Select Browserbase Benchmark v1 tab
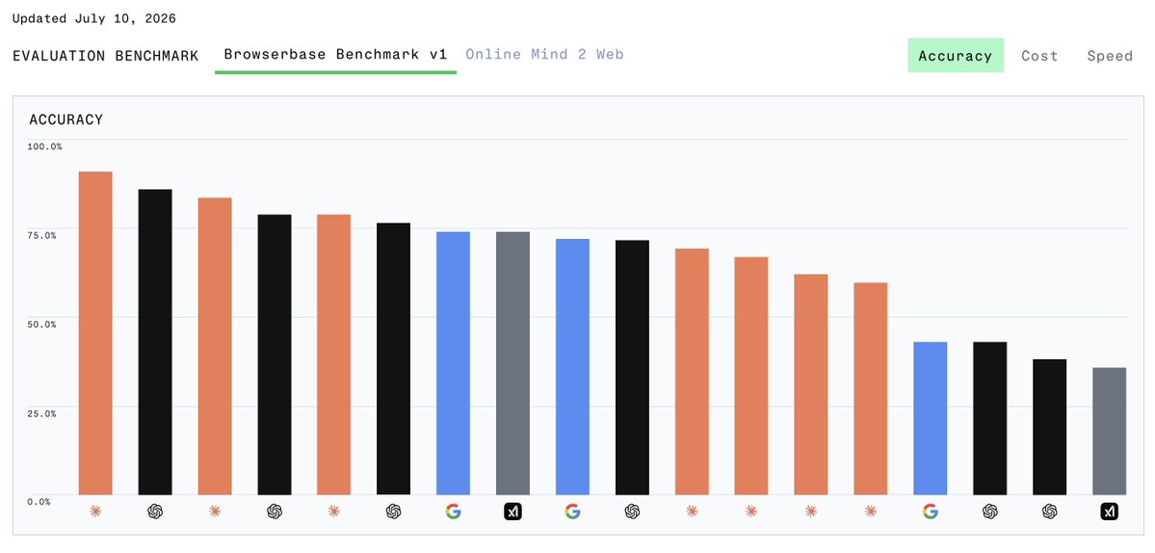 click(x=335, y=54)
